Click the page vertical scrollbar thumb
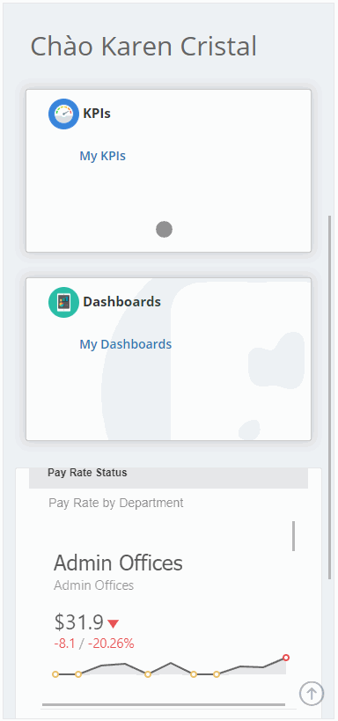Viewport: 338px width, 721px height. 329,397
